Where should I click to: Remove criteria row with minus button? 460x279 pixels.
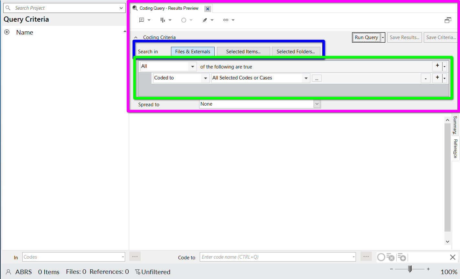[x=425, y=78]
